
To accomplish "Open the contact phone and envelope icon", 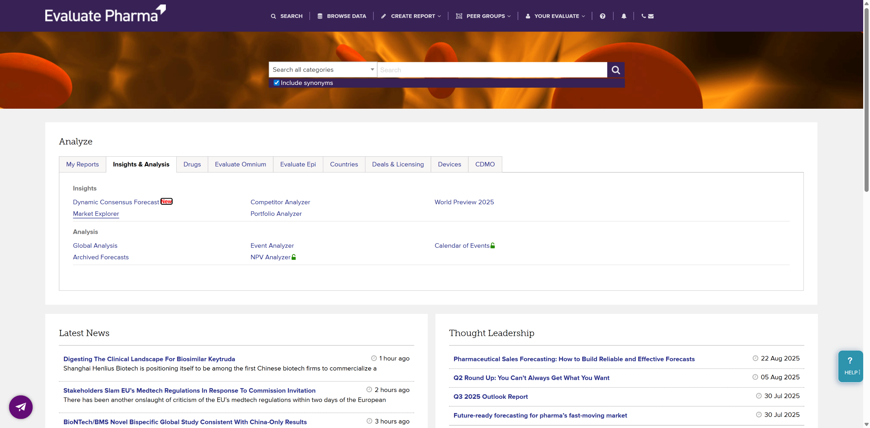I will click(647, 16).
